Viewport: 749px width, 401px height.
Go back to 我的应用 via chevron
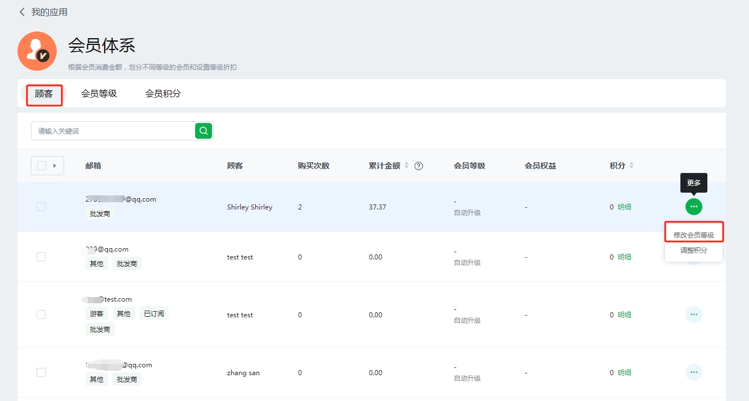coord(22,12)
